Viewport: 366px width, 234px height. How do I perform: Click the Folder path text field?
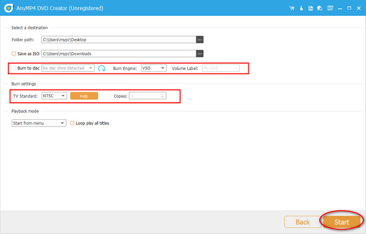coord(119,40)
